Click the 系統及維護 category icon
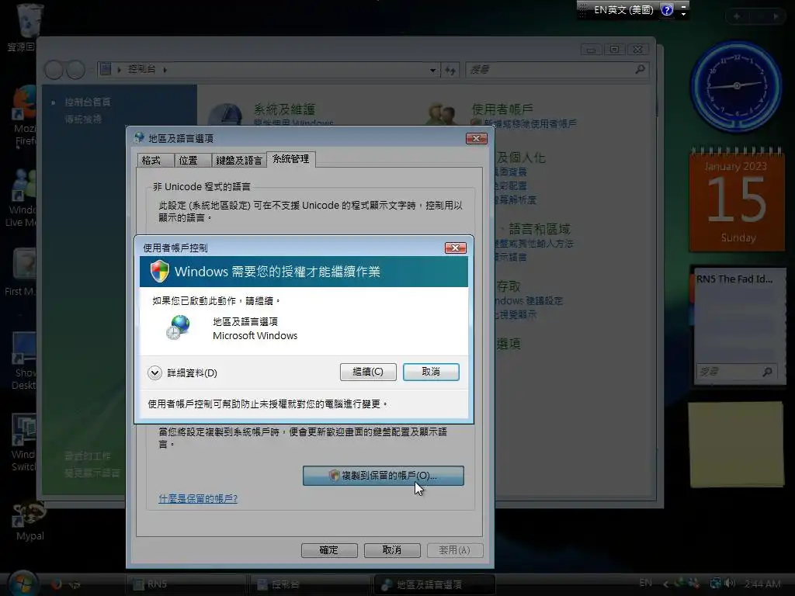The image size is (795, 596). [x=226, y=115]
